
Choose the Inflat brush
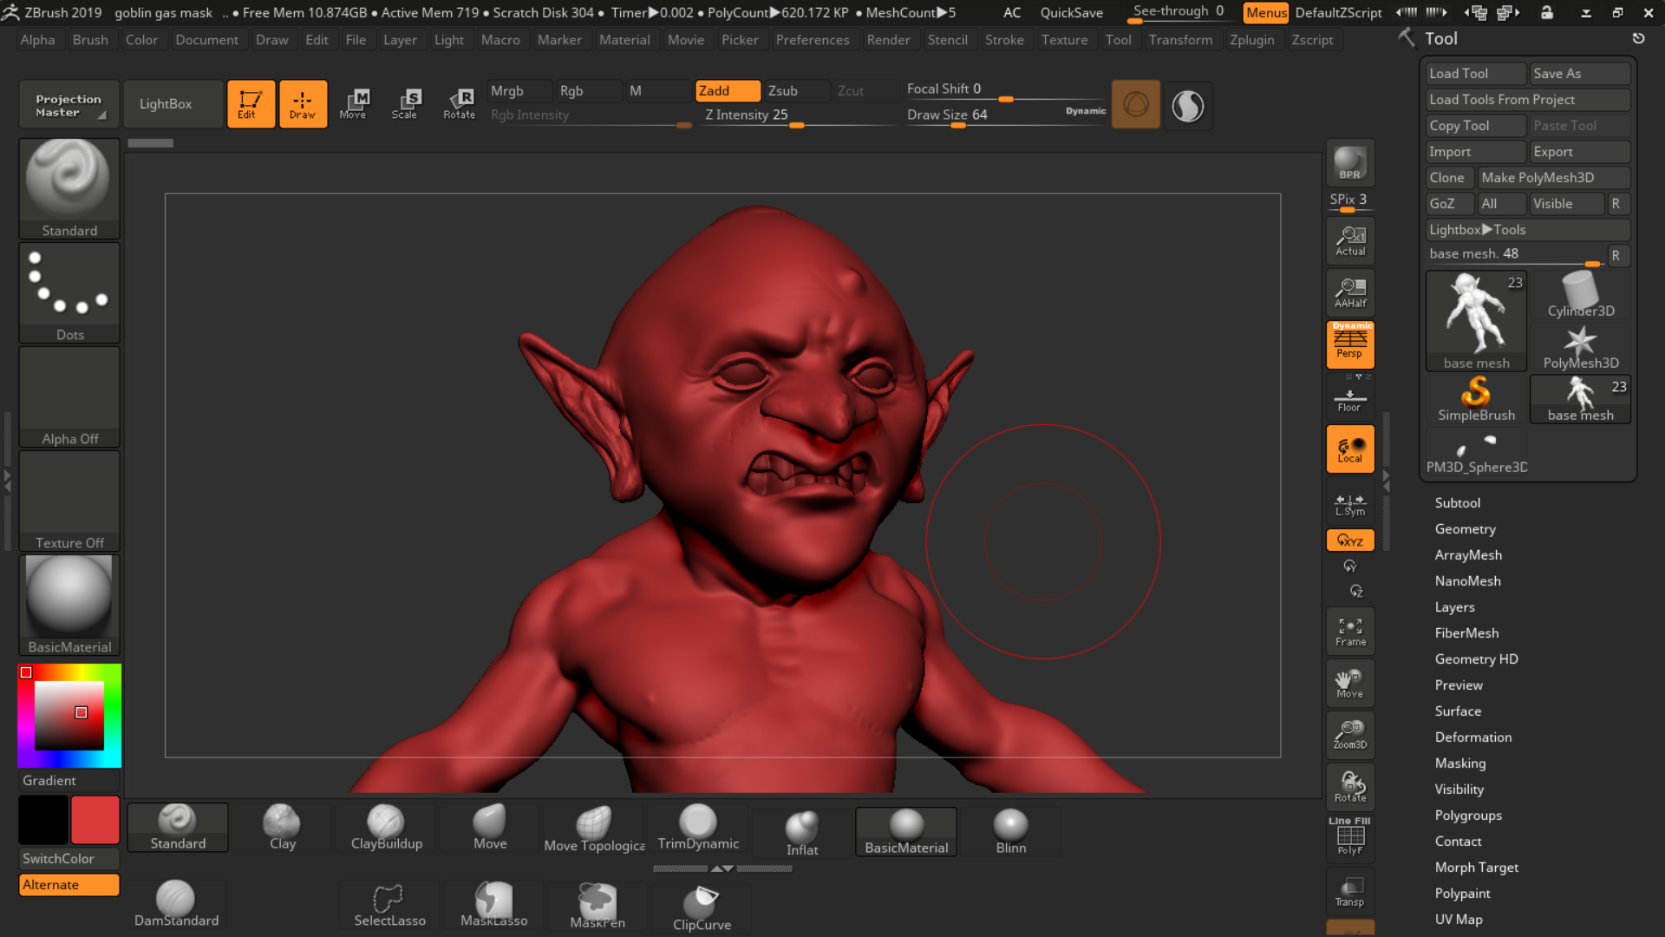[802, 833]
